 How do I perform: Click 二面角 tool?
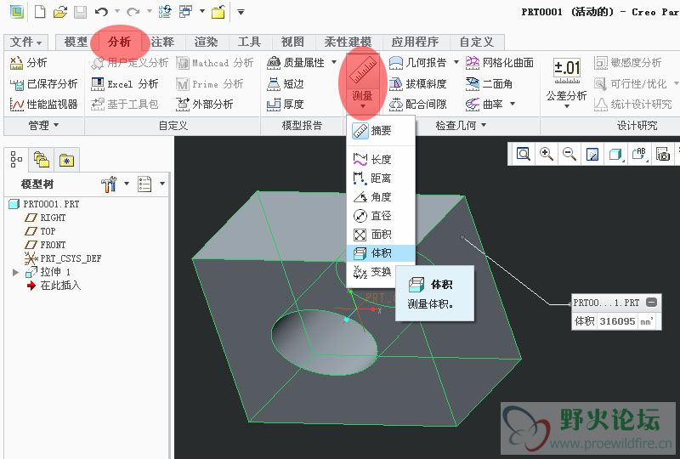(x=489, y=84)
